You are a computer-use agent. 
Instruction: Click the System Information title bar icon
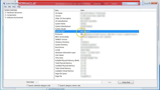pos(4,3)
